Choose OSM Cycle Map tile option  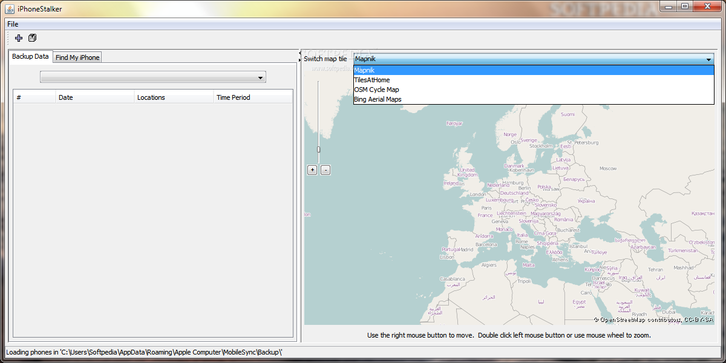tap(534, 90)
